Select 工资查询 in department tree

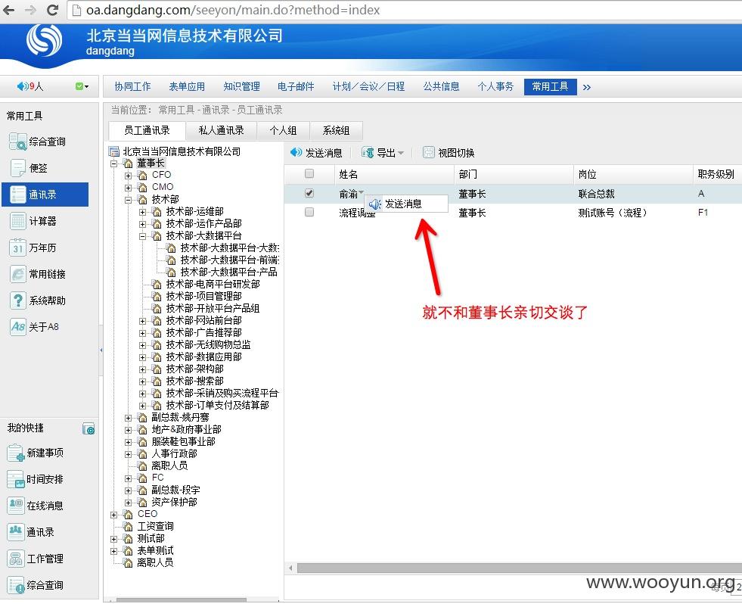(x=155, y=526)
